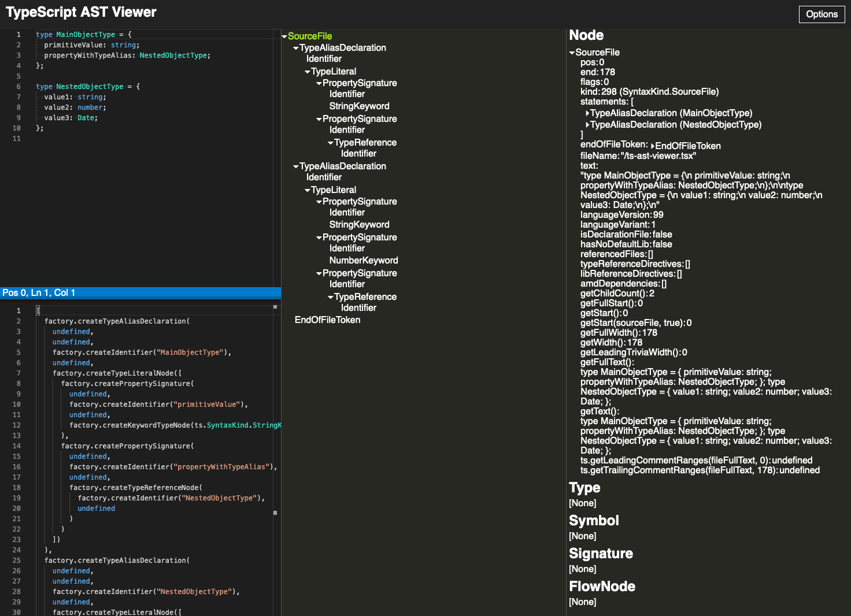Click the Pos 0, Ln 1, Col 1 status bar
Viewport: 851px width, 616px height.
pos(39,293)
